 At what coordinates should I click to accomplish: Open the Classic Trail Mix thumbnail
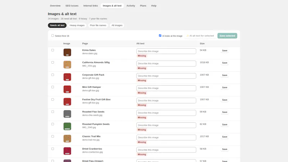67,139
